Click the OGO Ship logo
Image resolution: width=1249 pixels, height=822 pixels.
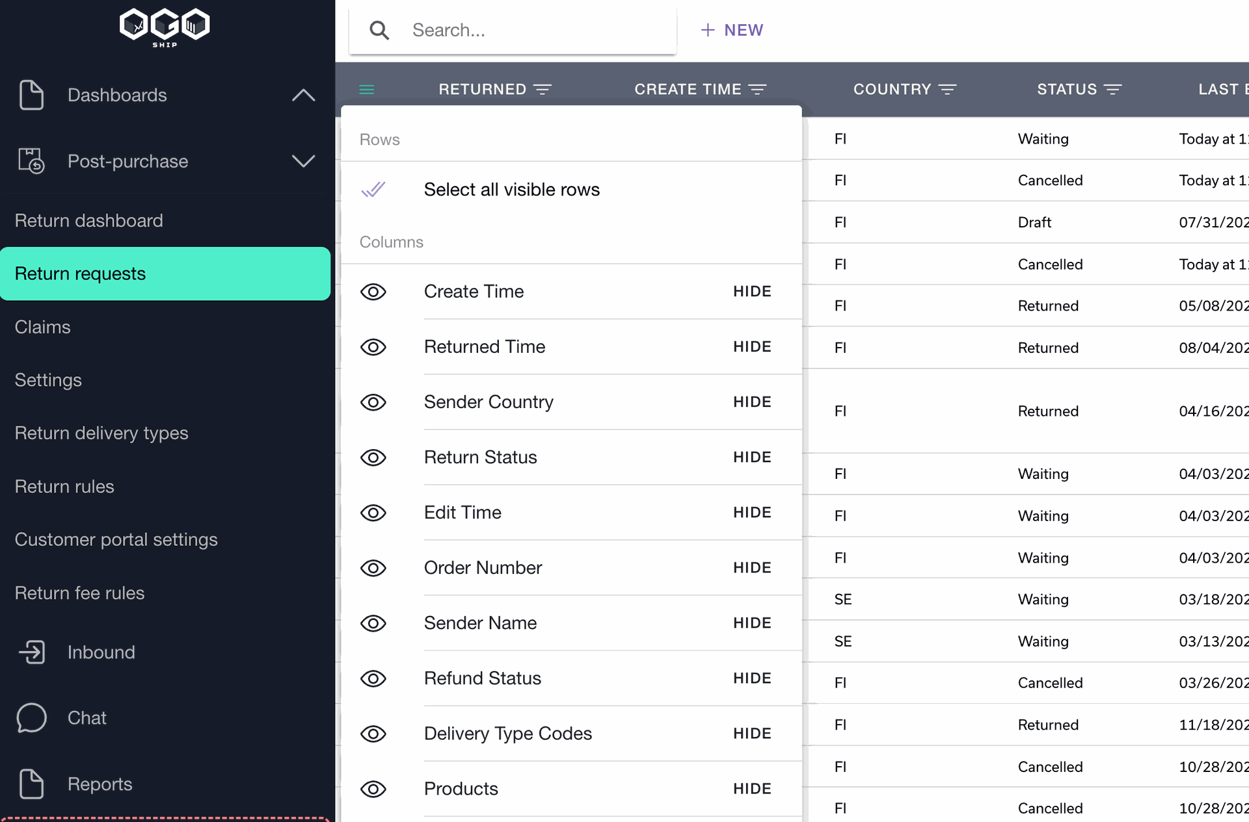click(x=165, y=27)
